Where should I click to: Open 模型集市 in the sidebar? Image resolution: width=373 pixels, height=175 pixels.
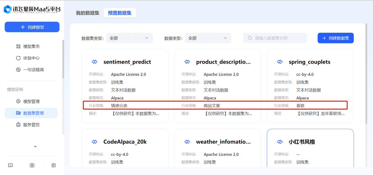click(31, 47)
